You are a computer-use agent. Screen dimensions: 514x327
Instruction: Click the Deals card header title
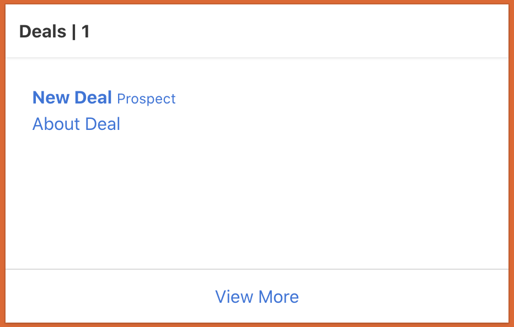coord(54,32)
